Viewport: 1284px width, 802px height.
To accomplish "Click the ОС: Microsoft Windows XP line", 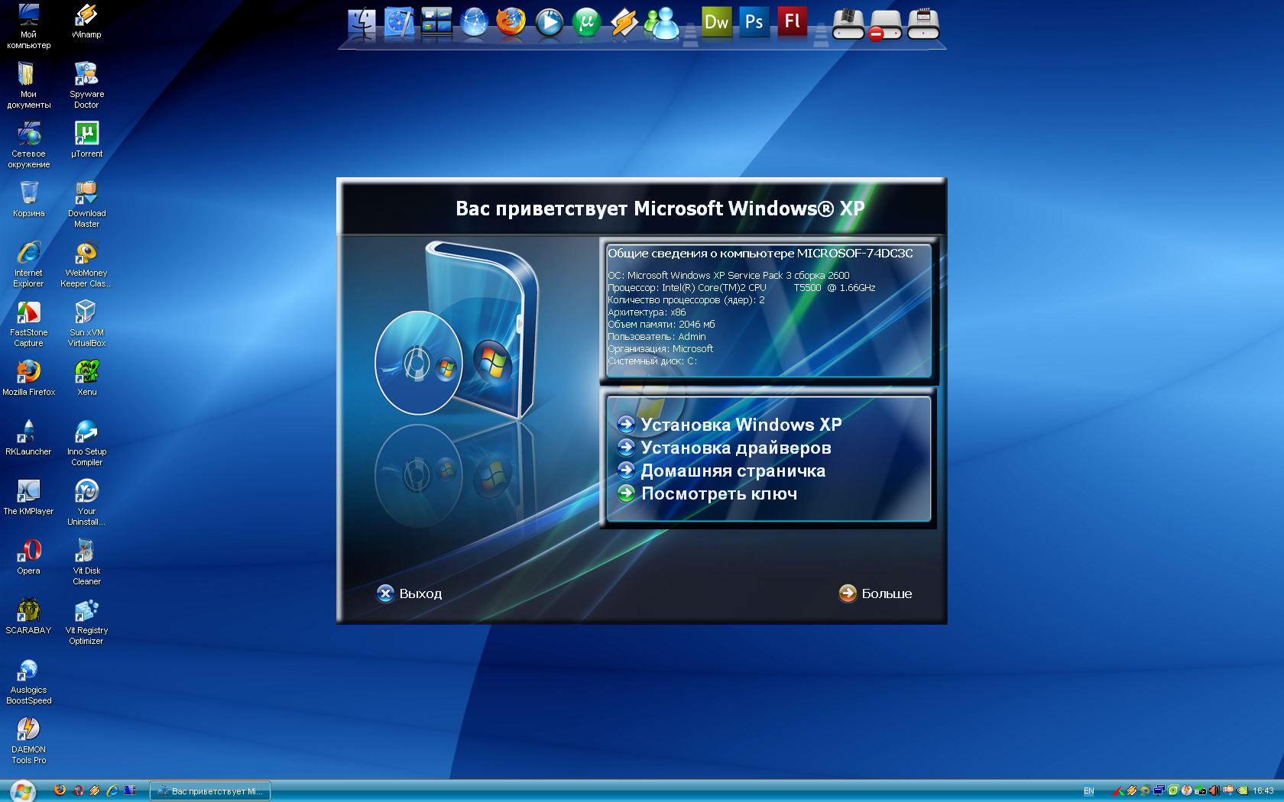I will (x=728, y=276).
